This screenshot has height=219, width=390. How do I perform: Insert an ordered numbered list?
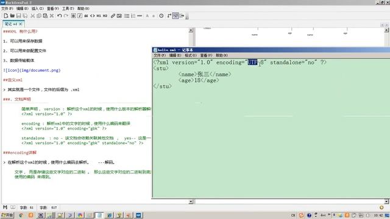tap(133, 16)
